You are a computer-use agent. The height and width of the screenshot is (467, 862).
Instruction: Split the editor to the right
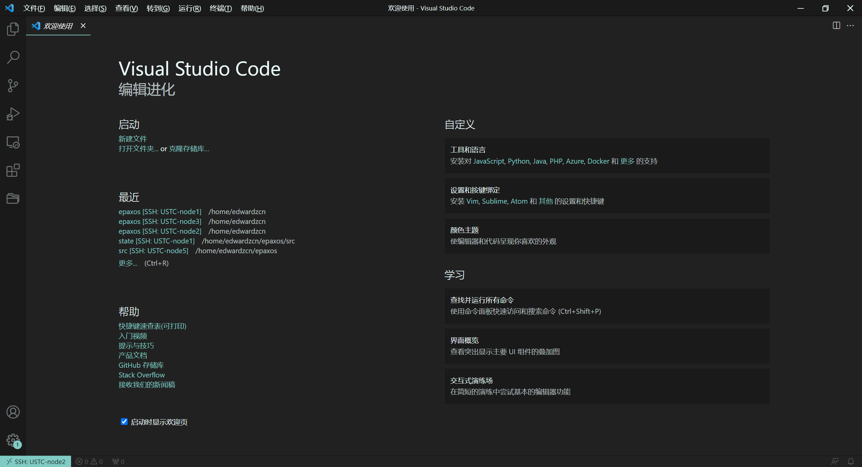pos(836,26)
